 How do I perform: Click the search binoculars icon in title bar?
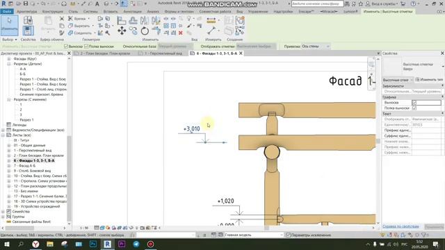[347, 4]
